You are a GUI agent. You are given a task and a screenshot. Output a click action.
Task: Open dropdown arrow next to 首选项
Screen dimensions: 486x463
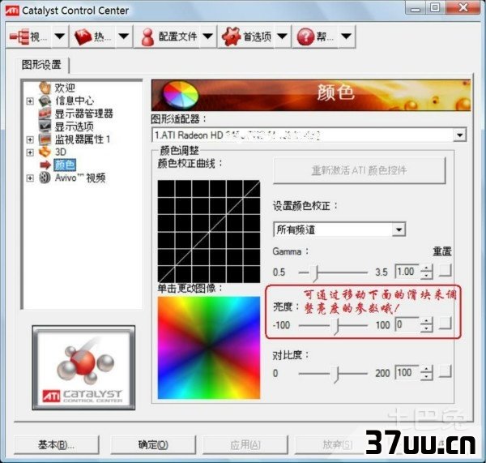pyautogui.click(x=282, y=36)
